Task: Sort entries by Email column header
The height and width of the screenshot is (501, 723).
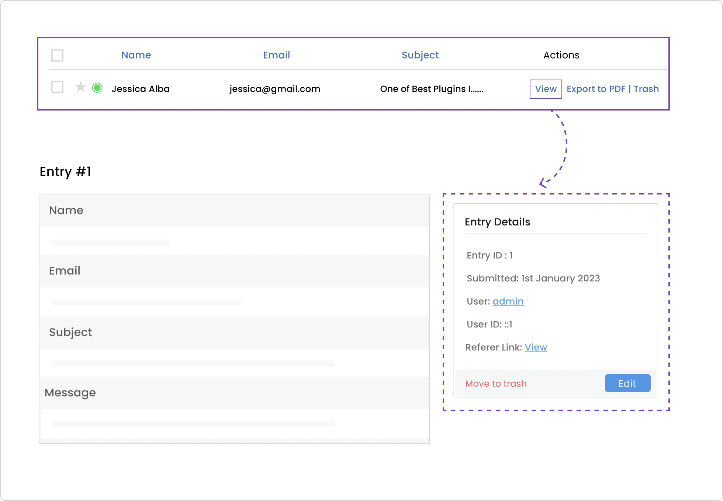Action: point(276,55)
